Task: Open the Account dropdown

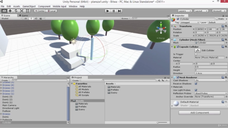Action: point(219,11)
